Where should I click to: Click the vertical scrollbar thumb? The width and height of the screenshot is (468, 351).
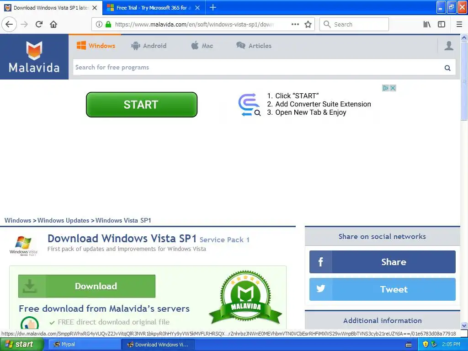click(x=464, y=80)
